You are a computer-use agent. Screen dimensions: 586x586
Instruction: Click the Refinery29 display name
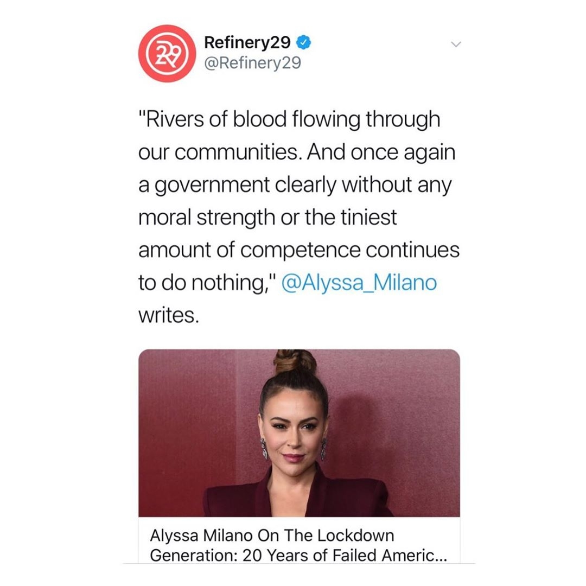point(247,42)
